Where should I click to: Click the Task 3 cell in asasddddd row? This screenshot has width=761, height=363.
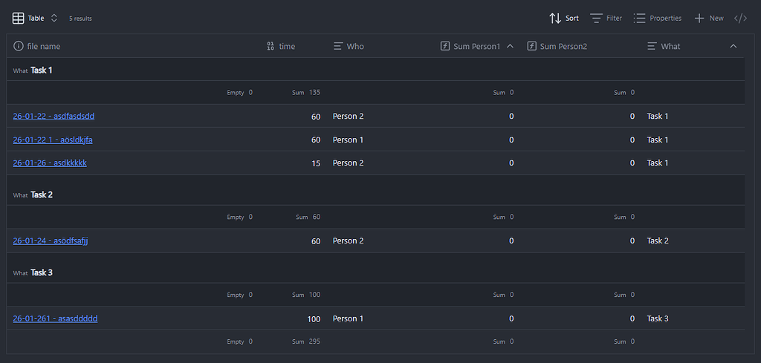(658, 318)
